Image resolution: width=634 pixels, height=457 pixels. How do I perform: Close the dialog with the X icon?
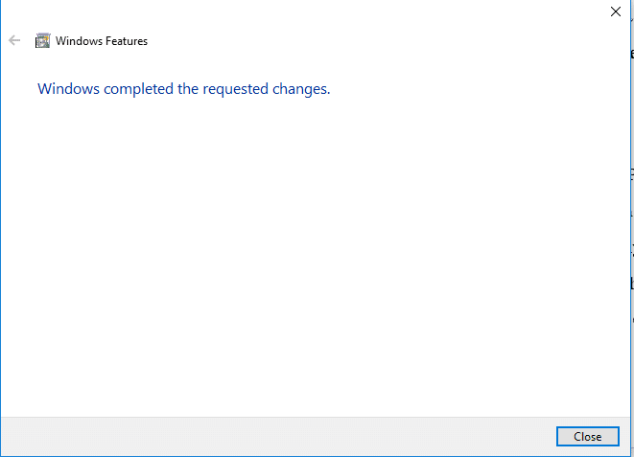tap(616, 11)
